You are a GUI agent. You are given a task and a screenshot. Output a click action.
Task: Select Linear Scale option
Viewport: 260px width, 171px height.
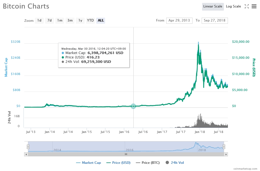[212, 6]
